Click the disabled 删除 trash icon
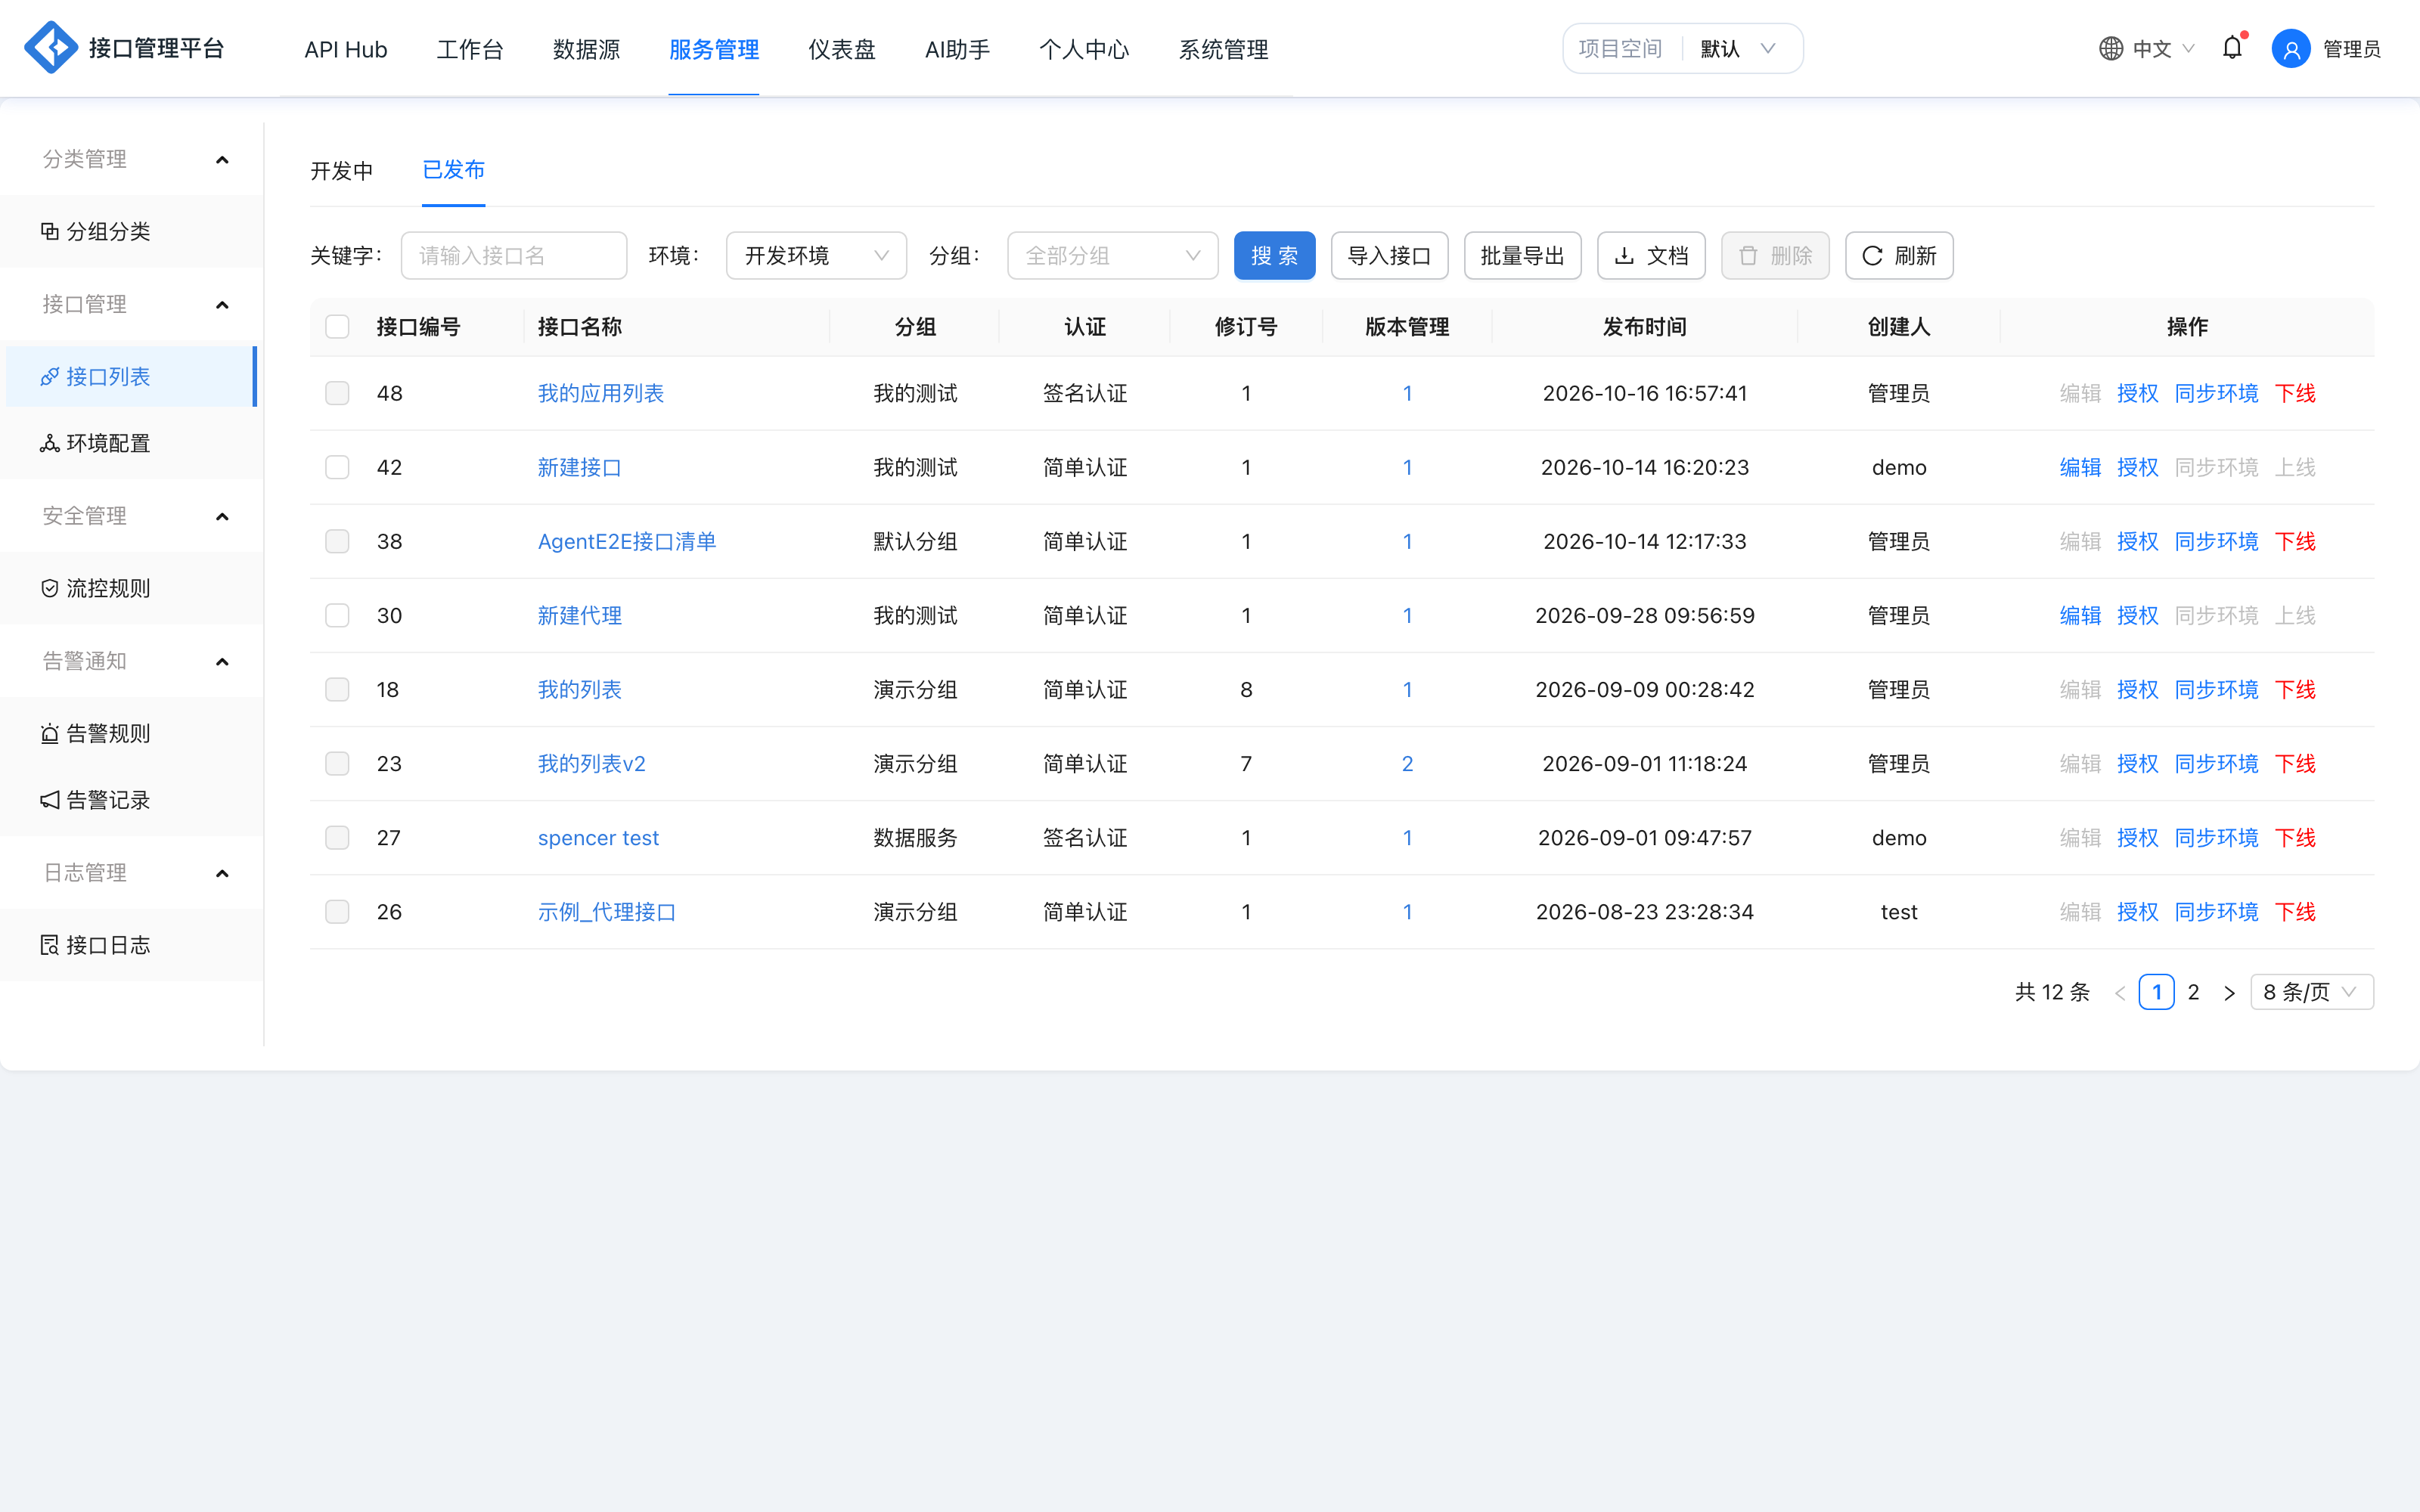This screenshot has width=2420, height=1512. point(1748,256)
